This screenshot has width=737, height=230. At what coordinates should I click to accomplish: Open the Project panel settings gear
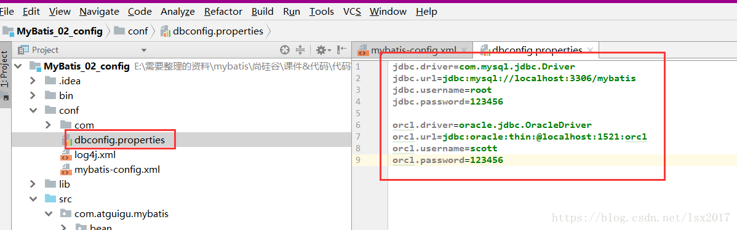point(323,50)
